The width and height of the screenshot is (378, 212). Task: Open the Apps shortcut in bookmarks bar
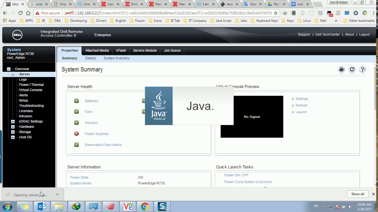(9, 21)
